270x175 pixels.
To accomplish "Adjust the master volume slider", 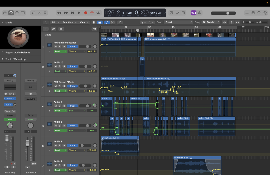I will [223, 13].
